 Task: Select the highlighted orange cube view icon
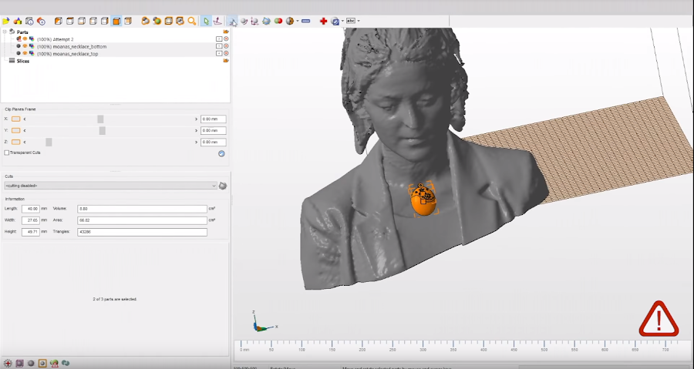click(x=116, y=21)
